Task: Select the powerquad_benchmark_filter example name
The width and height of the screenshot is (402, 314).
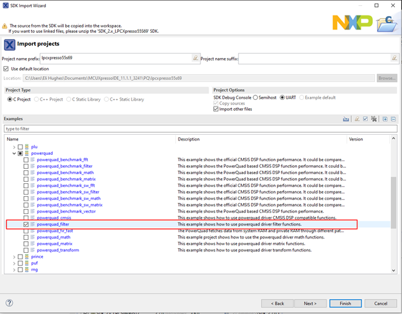Action: click(x=64, y=166)
